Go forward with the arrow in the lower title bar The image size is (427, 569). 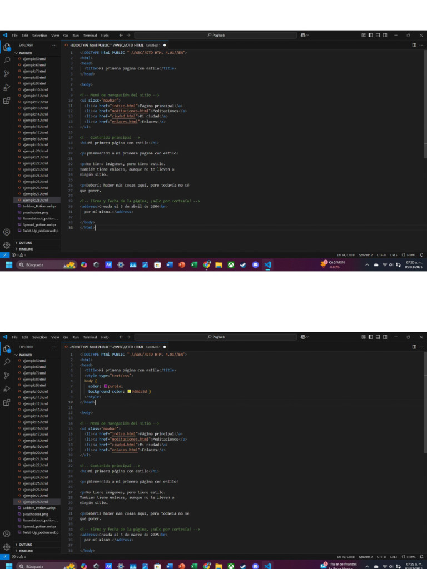[128, 337]
